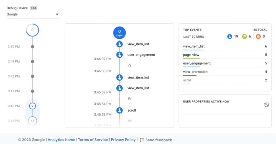
Task: Click the 0 circle atop minutes timeline
Action: click(32, 30)
